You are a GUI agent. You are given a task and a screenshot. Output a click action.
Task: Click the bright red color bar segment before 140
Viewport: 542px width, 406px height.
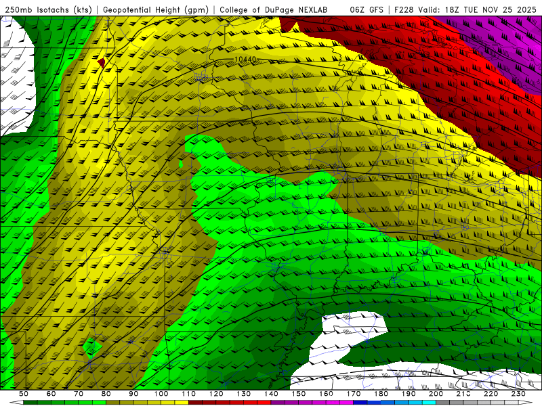[x=264, y=403]
